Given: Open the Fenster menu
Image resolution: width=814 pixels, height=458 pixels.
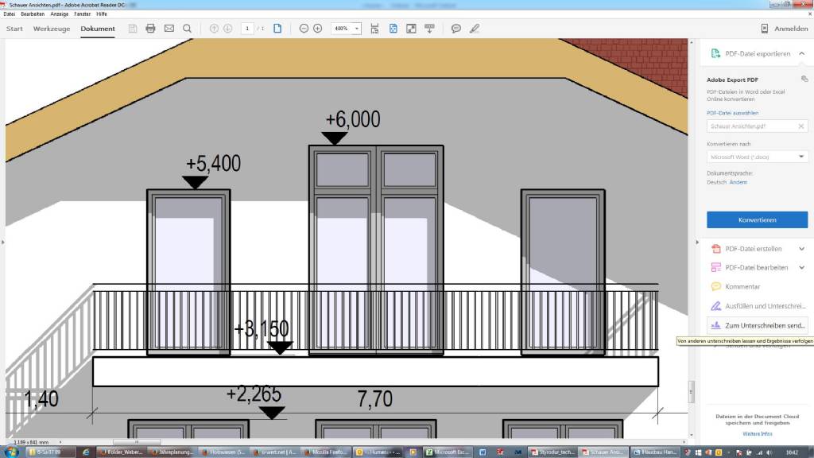Looking at the screenshot, I should click(83, 14).
